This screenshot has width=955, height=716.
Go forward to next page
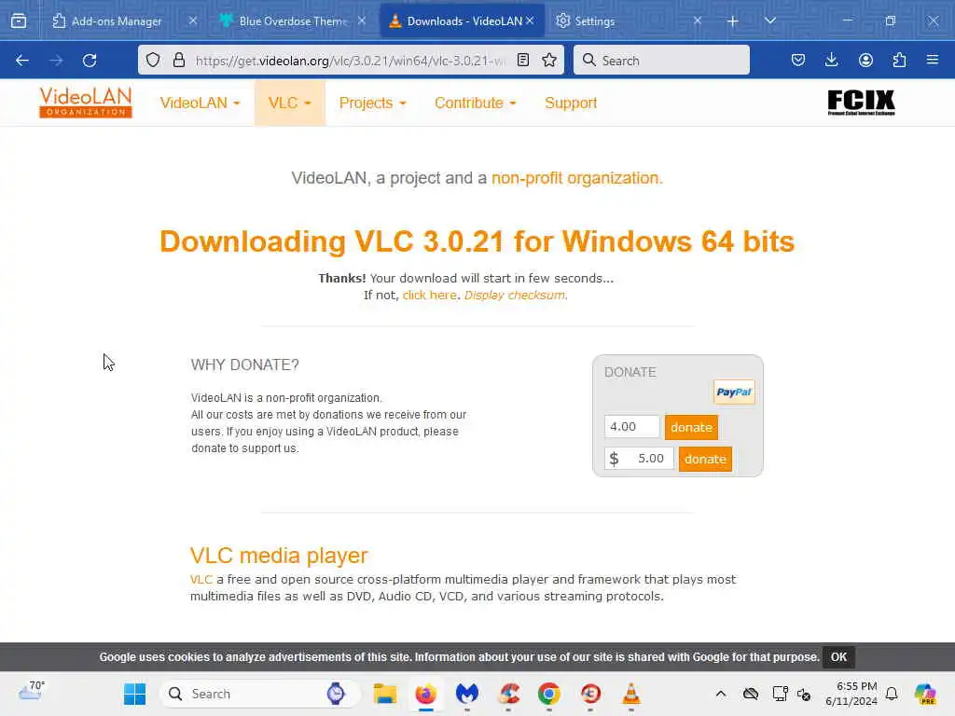56,61
